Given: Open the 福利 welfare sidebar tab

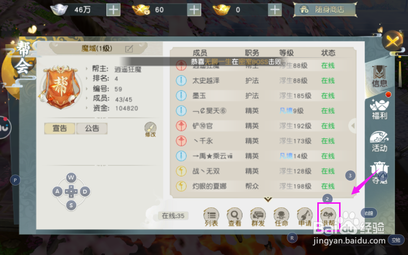Looking at the screenshot, I should [x=380, y=110].
